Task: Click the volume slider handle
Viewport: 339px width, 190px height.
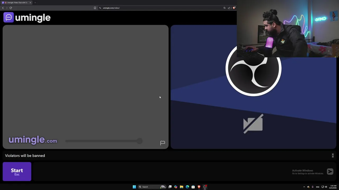Action: pyautogui.click(x=140, y=141)
